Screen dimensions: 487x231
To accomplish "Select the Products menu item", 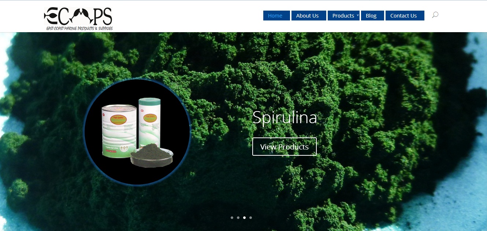I will point(343,16).
